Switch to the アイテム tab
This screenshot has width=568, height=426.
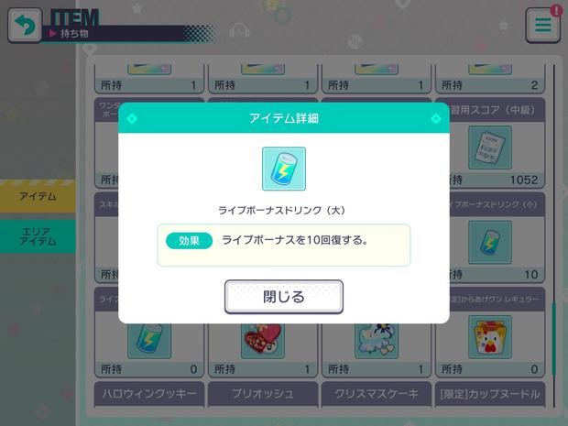coord(38,196)
